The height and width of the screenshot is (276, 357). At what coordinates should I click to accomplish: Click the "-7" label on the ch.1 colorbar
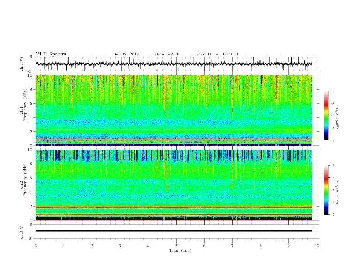[332, 140]
